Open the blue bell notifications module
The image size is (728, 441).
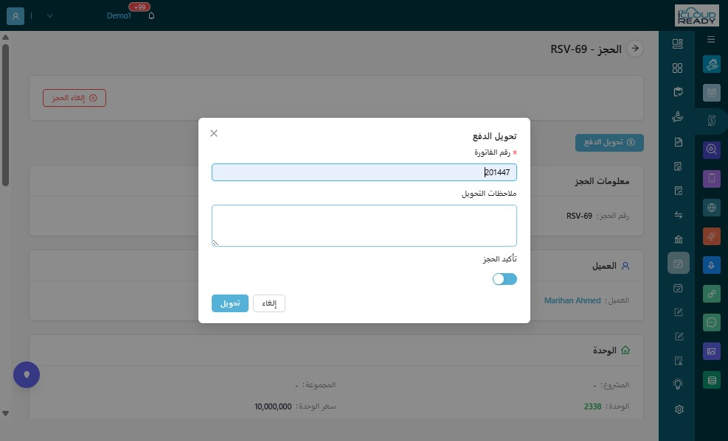click(x=711, y=265)
